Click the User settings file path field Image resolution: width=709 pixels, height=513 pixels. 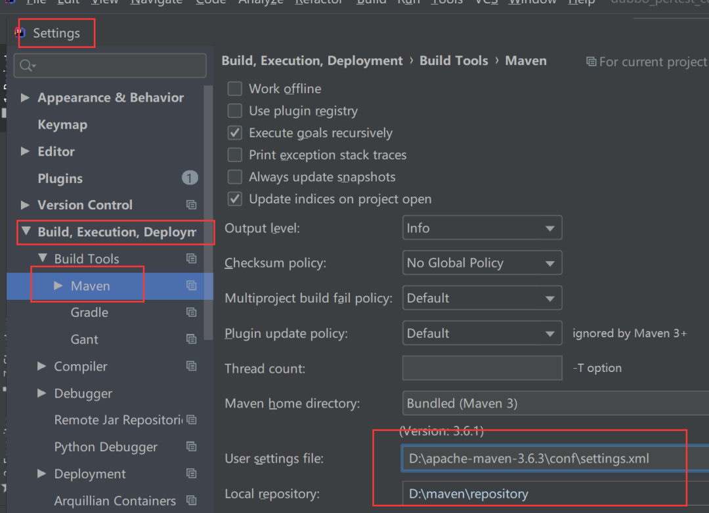point(556,459)
